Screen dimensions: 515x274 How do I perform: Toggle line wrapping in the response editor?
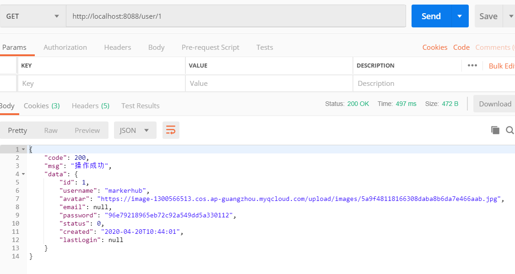171,130
